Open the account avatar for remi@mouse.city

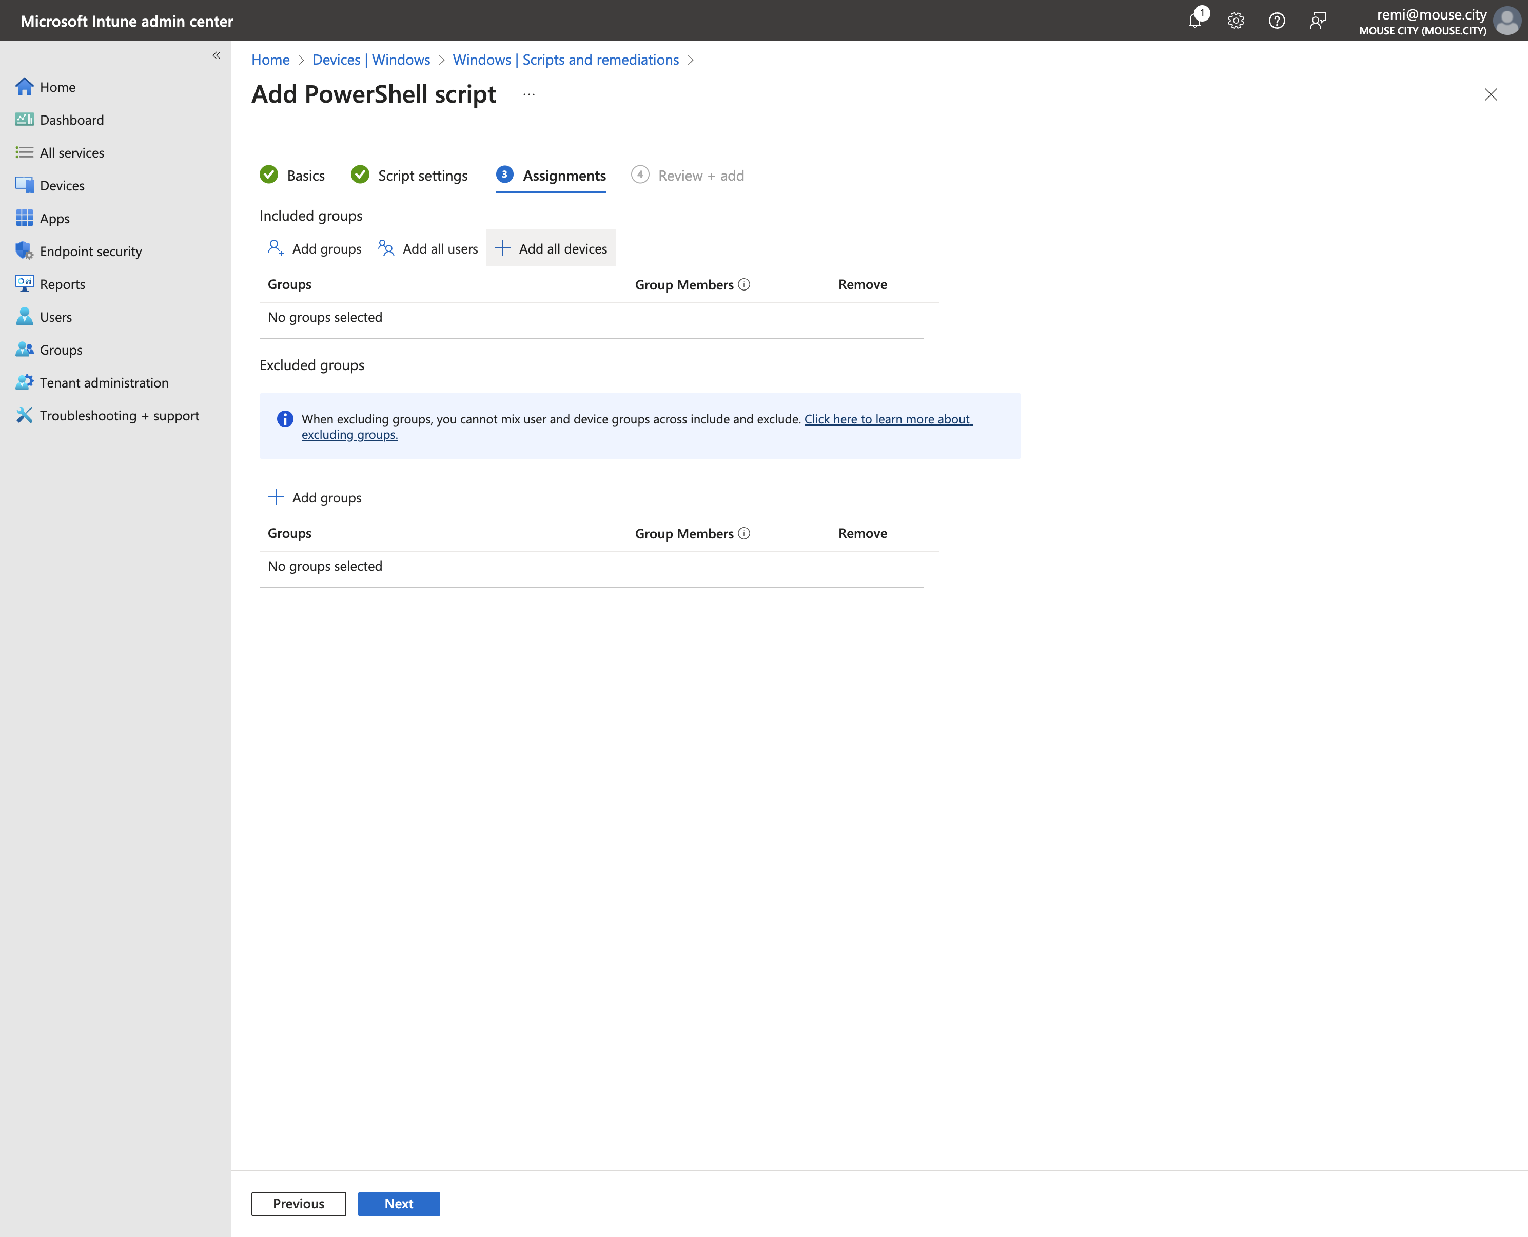(x=1507, y=21)
